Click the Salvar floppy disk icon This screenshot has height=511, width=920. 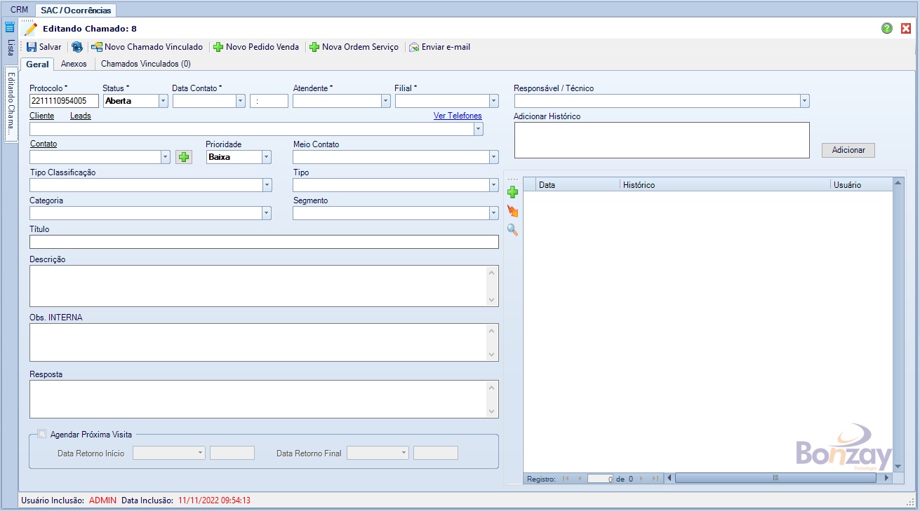(x=32, y=47)
